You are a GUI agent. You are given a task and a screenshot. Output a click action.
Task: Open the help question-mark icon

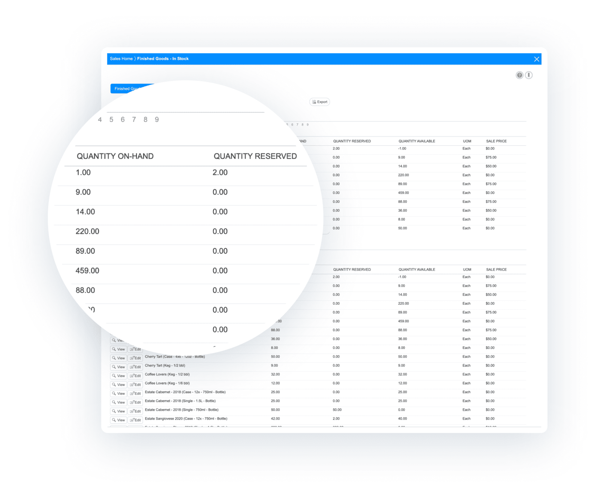[520, 75]
